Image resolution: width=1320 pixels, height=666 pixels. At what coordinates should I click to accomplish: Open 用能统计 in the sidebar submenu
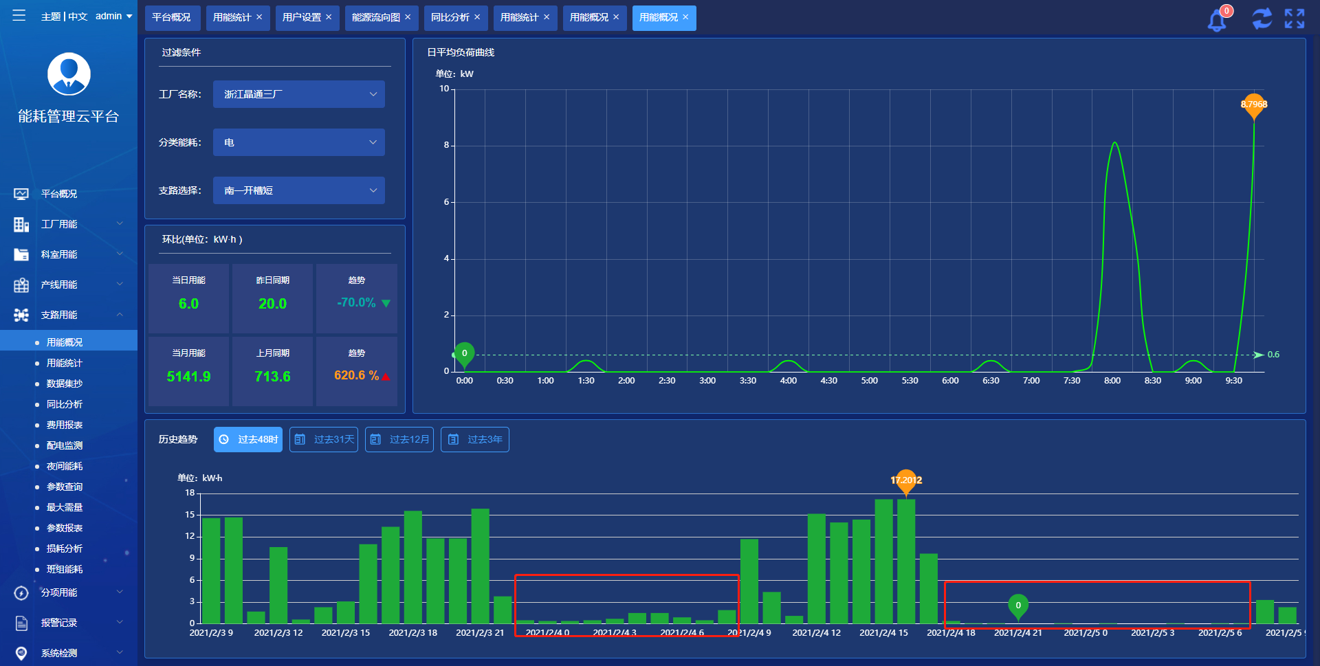pos(65,363)
